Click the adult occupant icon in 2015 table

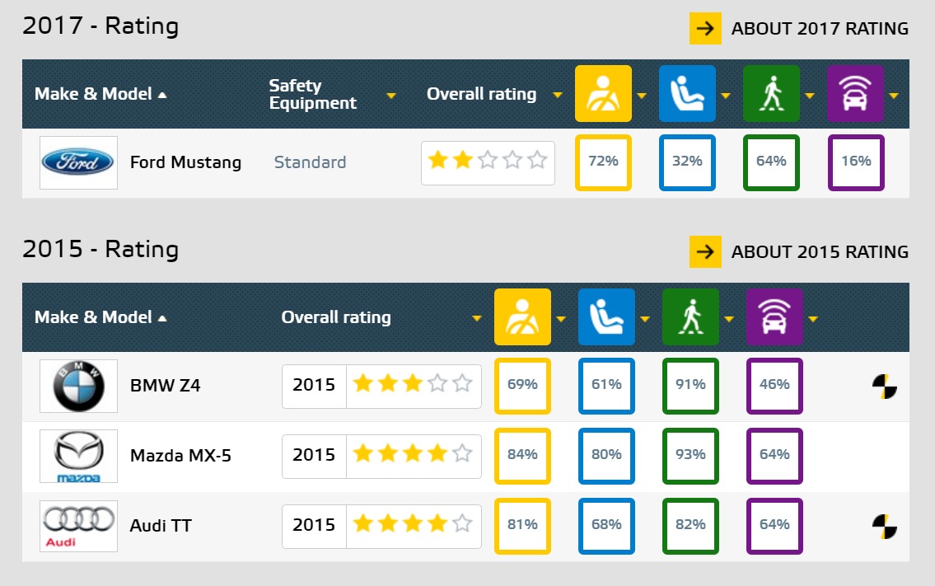click(x=522, y=316)
